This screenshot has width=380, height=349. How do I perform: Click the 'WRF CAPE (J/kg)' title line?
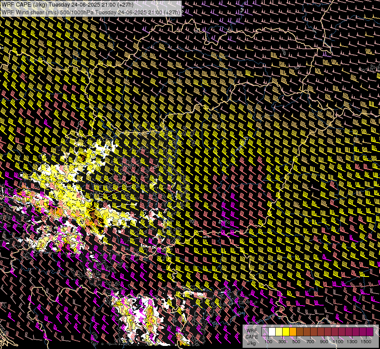(68, 5)
